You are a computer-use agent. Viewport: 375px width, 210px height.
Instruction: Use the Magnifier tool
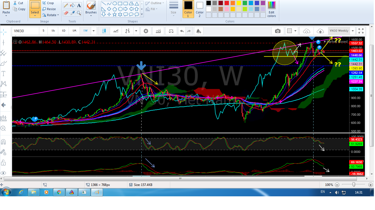(x=79, y=13)
